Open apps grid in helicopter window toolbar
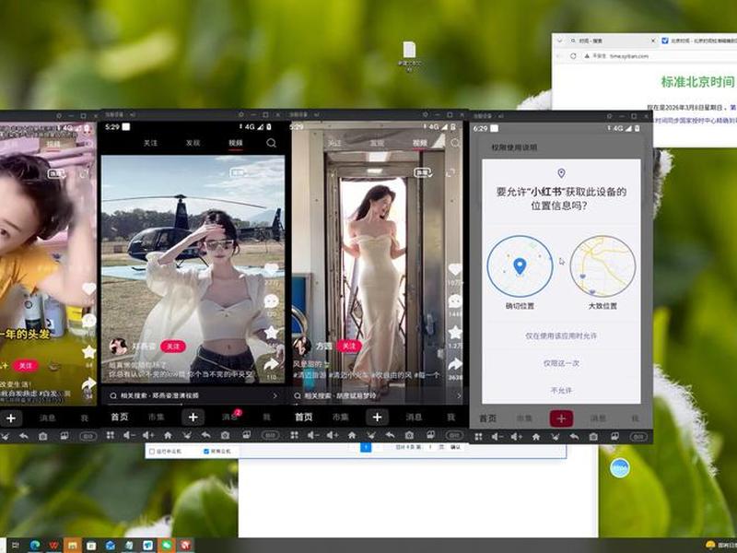This screenshot has height=553, width=737. [x=111, y=435]
